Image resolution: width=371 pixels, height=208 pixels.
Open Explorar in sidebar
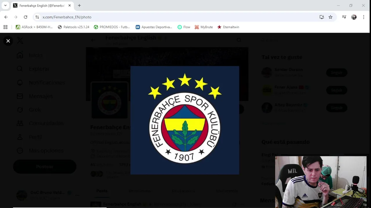32,69
